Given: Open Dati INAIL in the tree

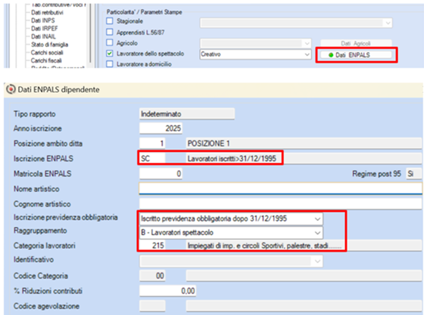Looking at the screenshot, I should tap(43, 36).
